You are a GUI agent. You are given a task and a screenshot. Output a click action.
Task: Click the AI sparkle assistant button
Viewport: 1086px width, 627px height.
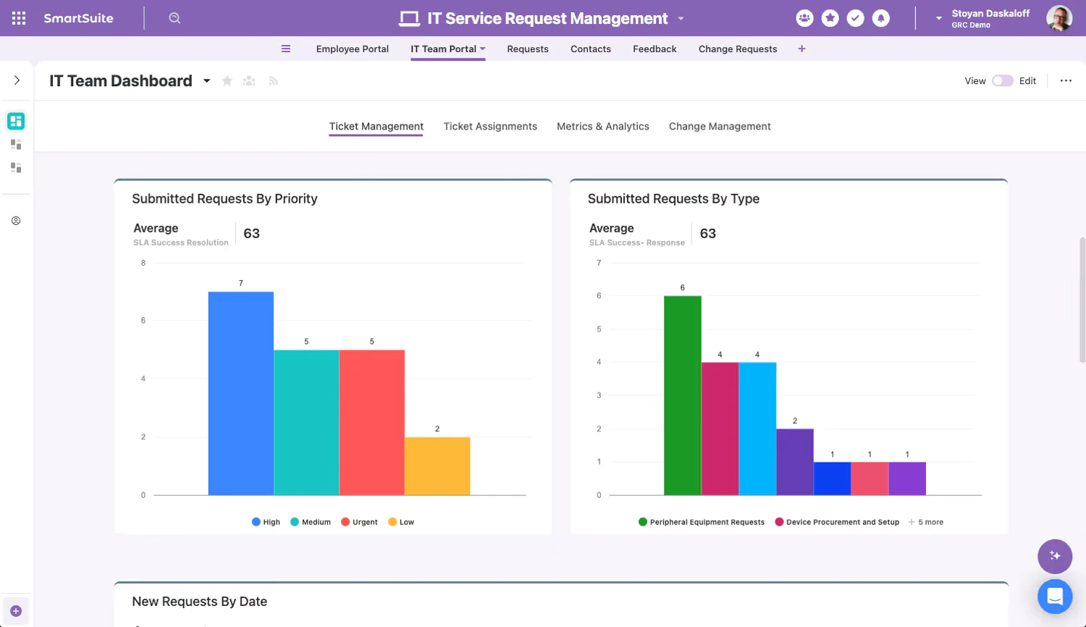pyautogui.click(x=1055, y=556)
